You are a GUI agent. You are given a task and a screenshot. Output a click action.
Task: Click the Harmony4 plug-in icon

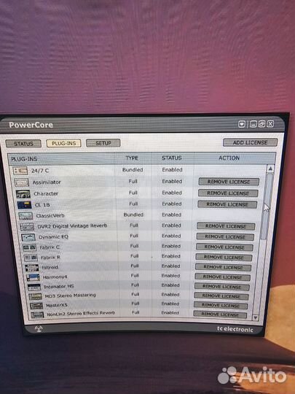tap(33, 277)
